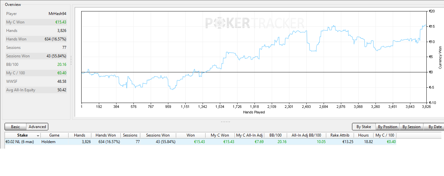
Task: Click the Hands Won overview value 634 (16.57%)
Action: tap(55, 39)
